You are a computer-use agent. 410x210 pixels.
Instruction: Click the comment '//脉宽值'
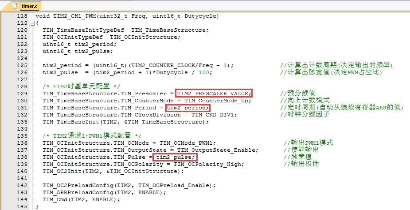tap(297, 157)
